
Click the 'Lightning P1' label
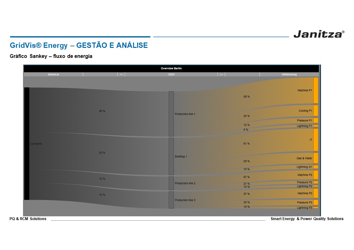(304, 126)
